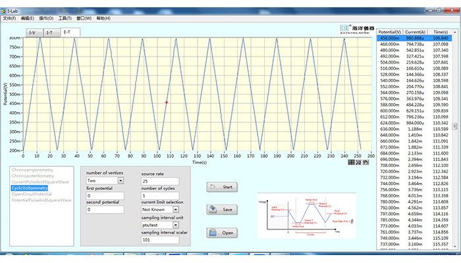Switch to the I-V tab
Viewport: 461px width, 263px height.
32,32
